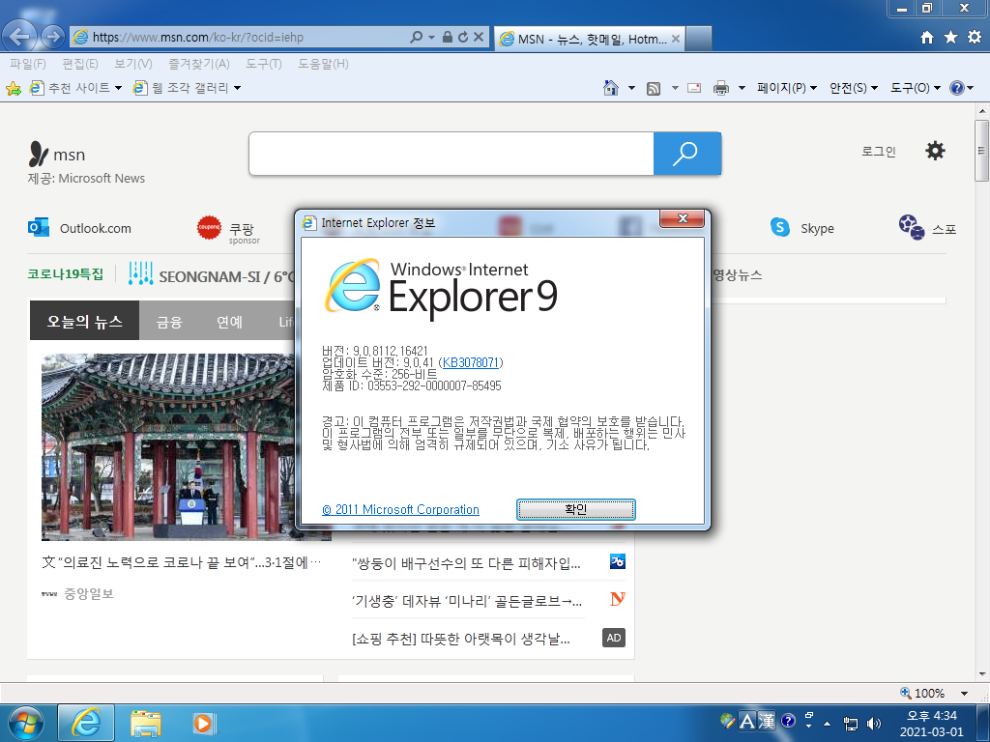
Task: Open Home with the house icon at top right
Action: [927, 38]
